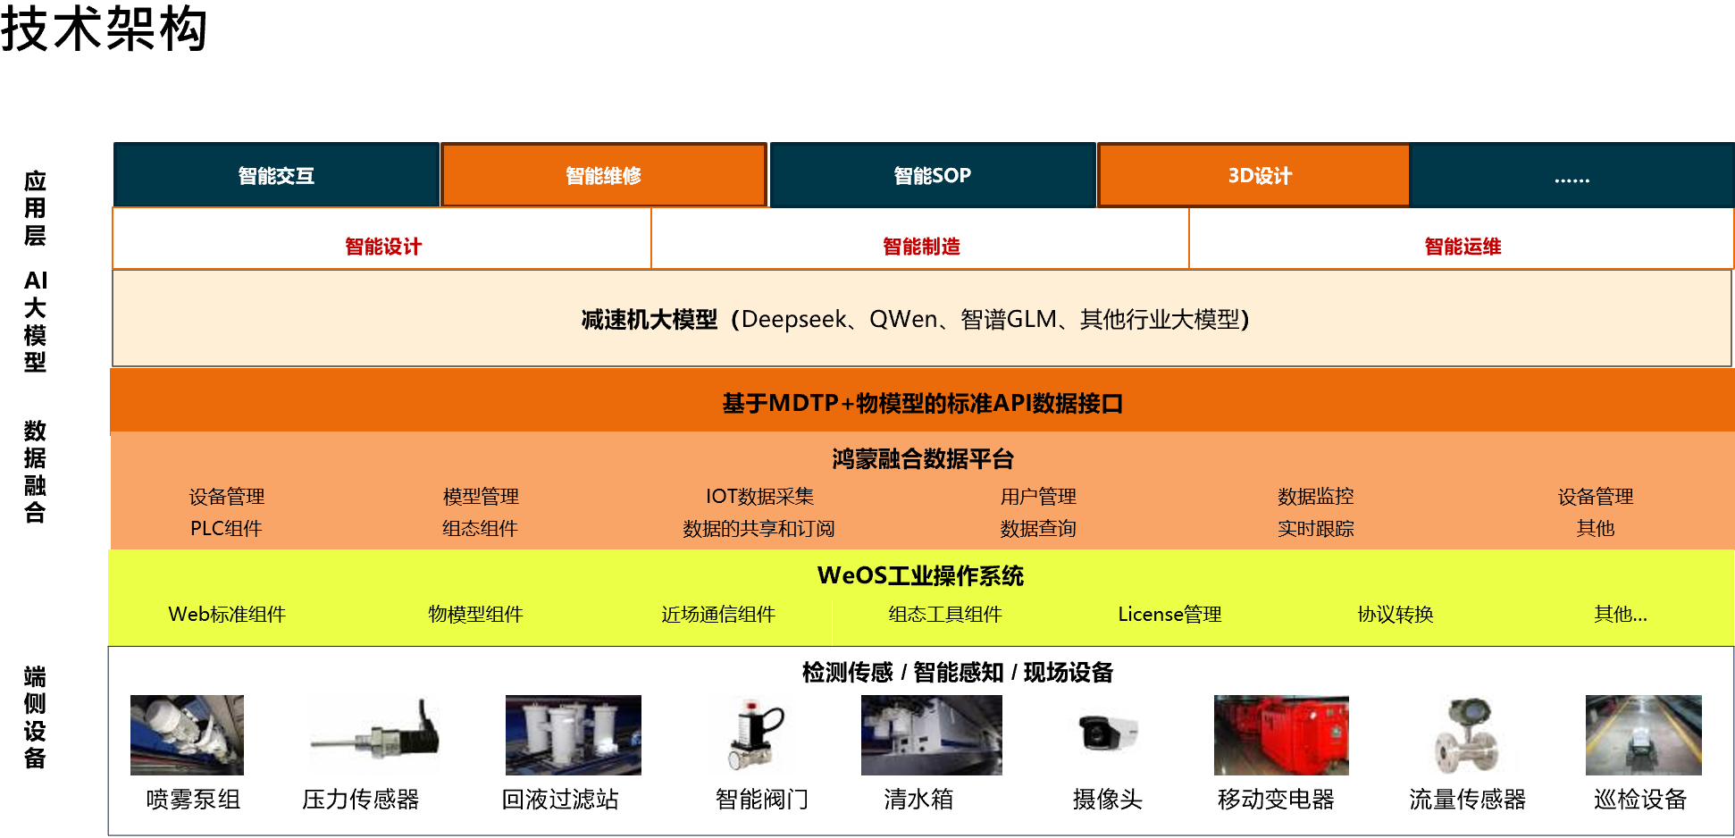The height and width of the screenshot is (838, 1735).
Task: Click the 喷雾泵组 caption text
Action: pyautogui.click(x=194, y=800)
